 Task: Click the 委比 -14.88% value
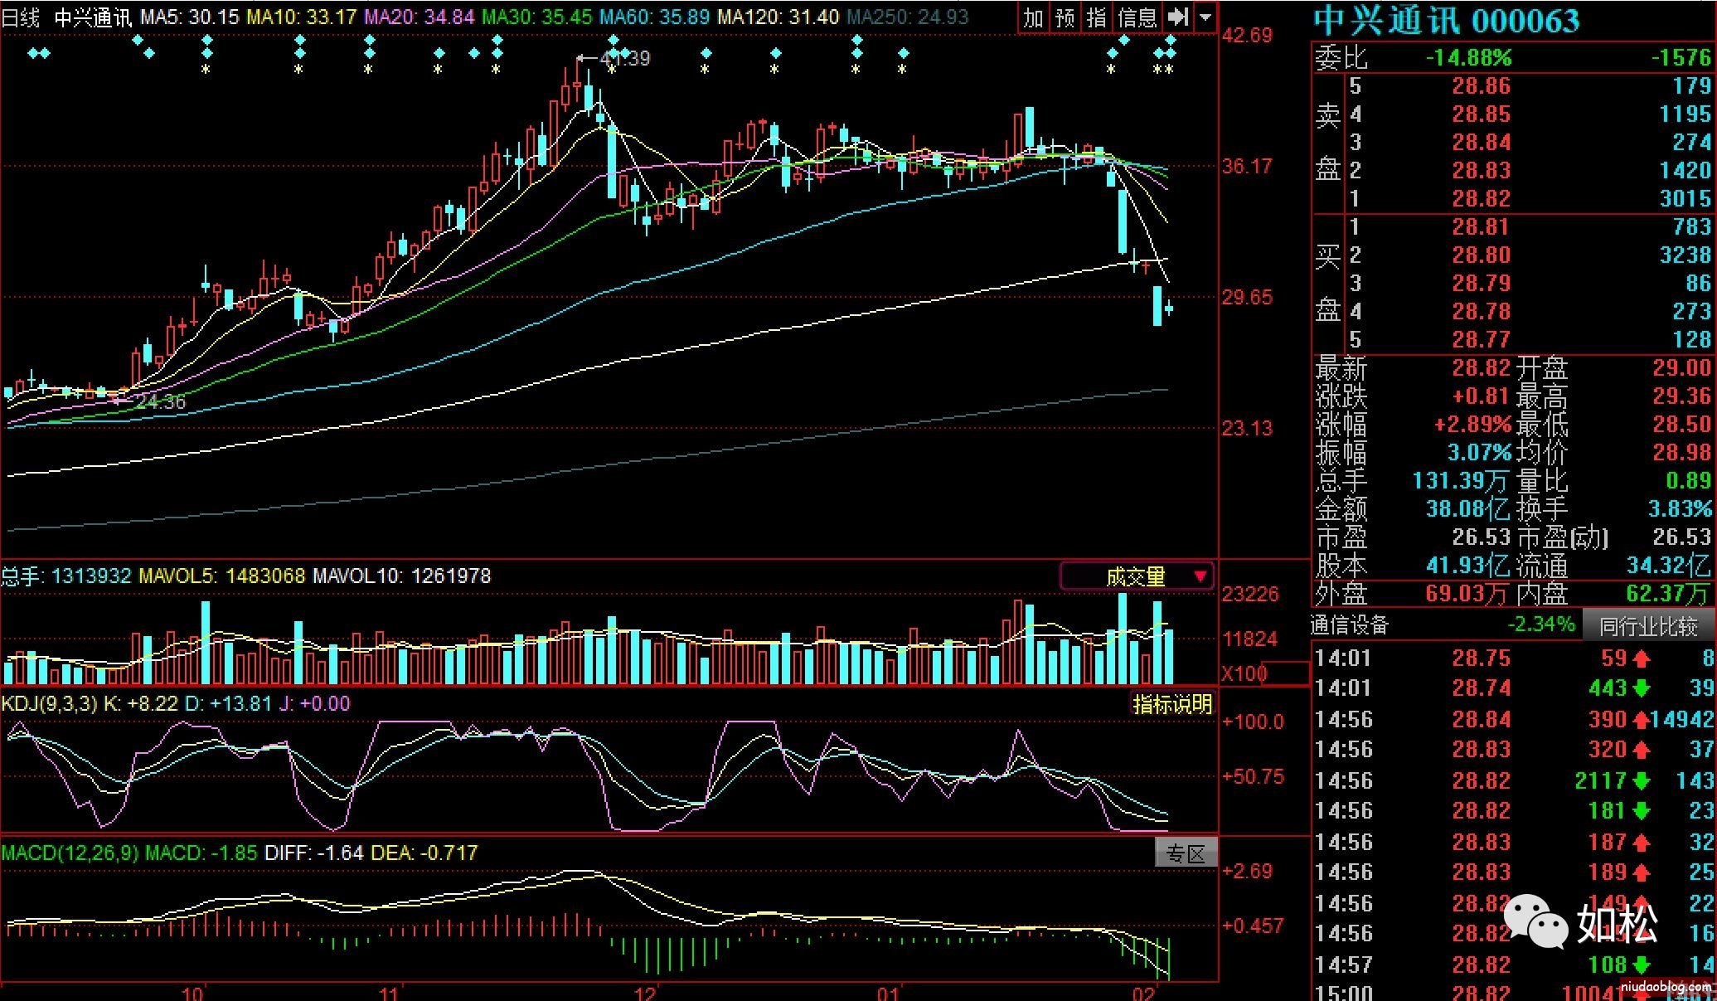pyautogui.click(x=1468, y=58)
